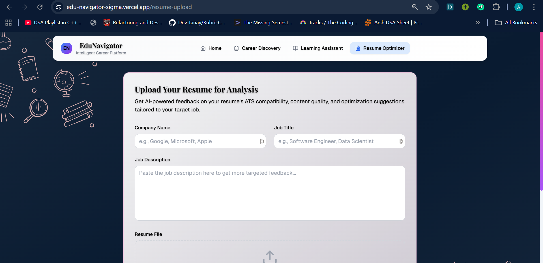
Task: Click the EduNavigator site title
Action: [x=101, y=46]
